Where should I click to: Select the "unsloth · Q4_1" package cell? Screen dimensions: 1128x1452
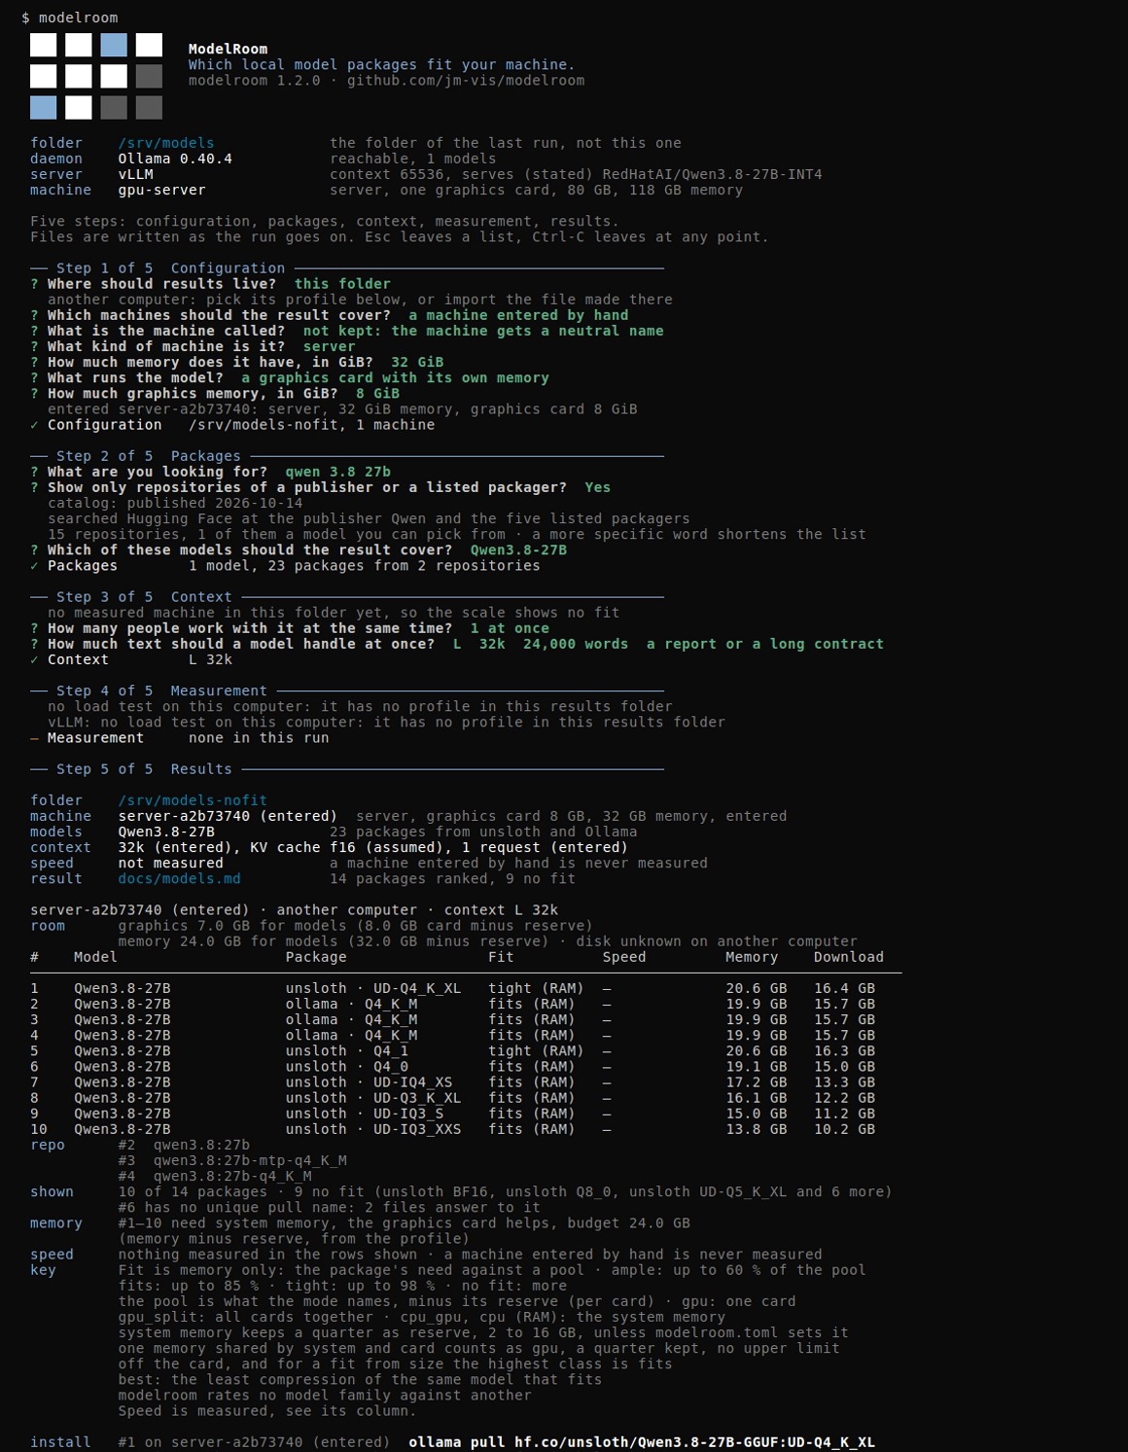pyautogui.click(x=347, y=1050)
